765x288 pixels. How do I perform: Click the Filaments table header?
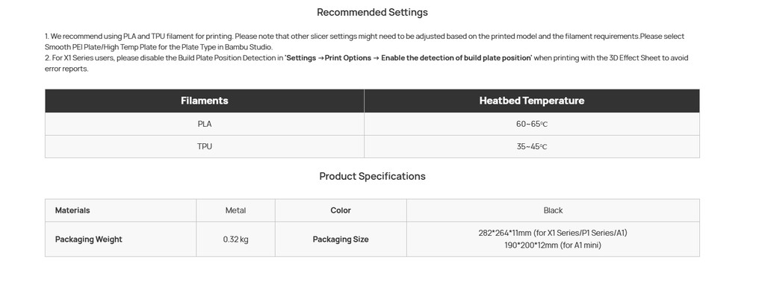(205, 101)
